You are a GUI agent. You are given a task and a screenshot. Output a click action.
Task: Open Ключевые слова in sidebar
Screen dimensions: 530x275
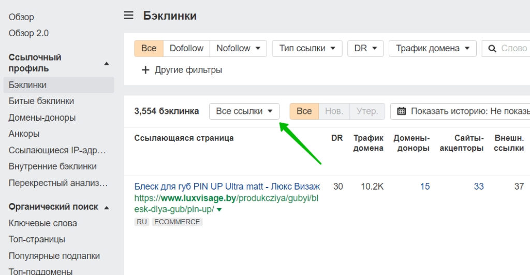42,223
